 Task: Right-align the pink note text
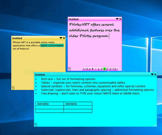[113, 69]
